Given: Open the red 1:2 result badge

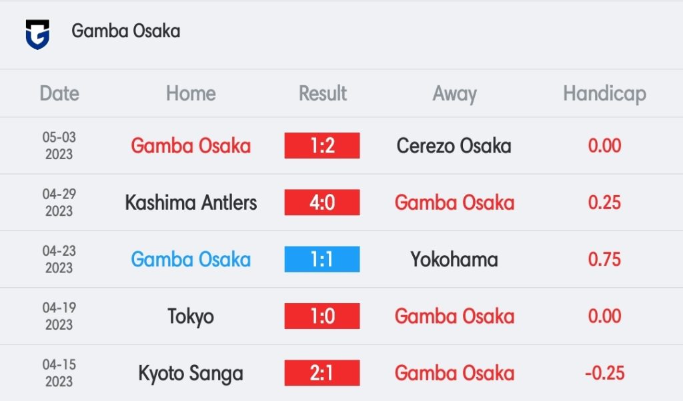Looking at the screenshot, I should [x=322, y=146].
